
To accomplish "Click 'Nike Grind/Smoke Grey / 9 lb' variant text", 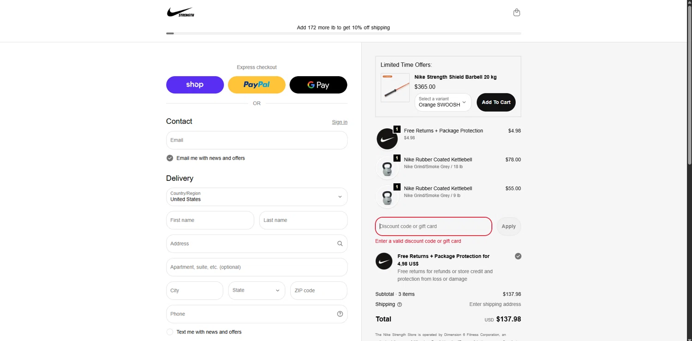I will tap(432, 195).
